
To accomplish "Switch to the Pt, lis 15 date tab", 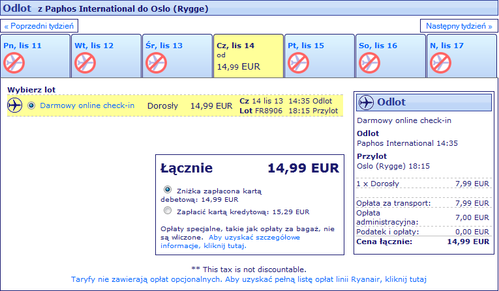I will coord(320,56).
